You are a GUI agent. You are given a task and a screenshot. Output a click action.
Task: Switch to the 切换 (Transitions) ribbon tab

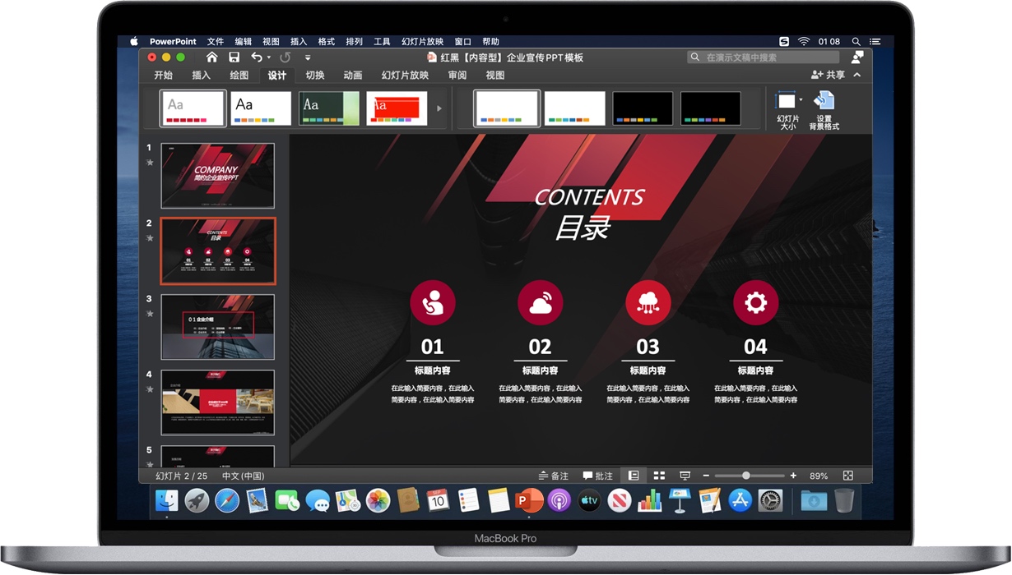point(315,75)
